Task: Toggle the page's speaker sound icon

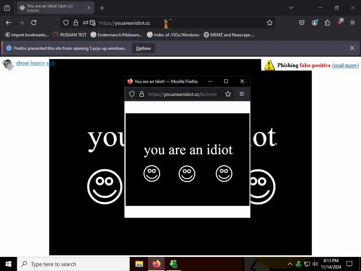Action: coord(8,65)
